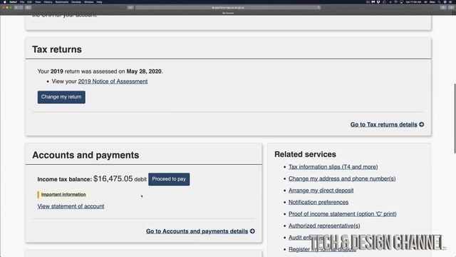Open the View menu
The image size is (456, 257).
[x=38, y=2]
